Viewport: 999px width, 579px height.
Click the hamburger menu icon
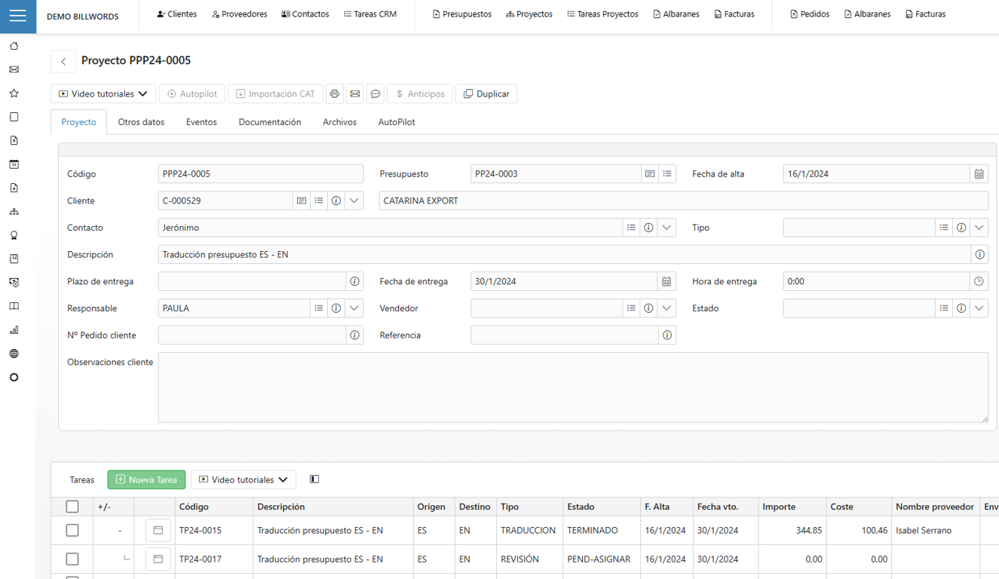click(18, 16)
